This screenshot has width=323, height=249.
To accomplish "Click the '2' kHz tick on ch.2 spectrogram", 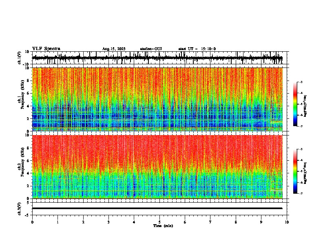I will 28,186.
